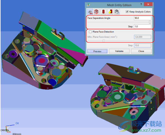Image resolution: width=165 pixels, height=135 pixels.
Task: Click the plane area Step field showing 10.0
Action: pyautogui.click(x=142, y=45)
